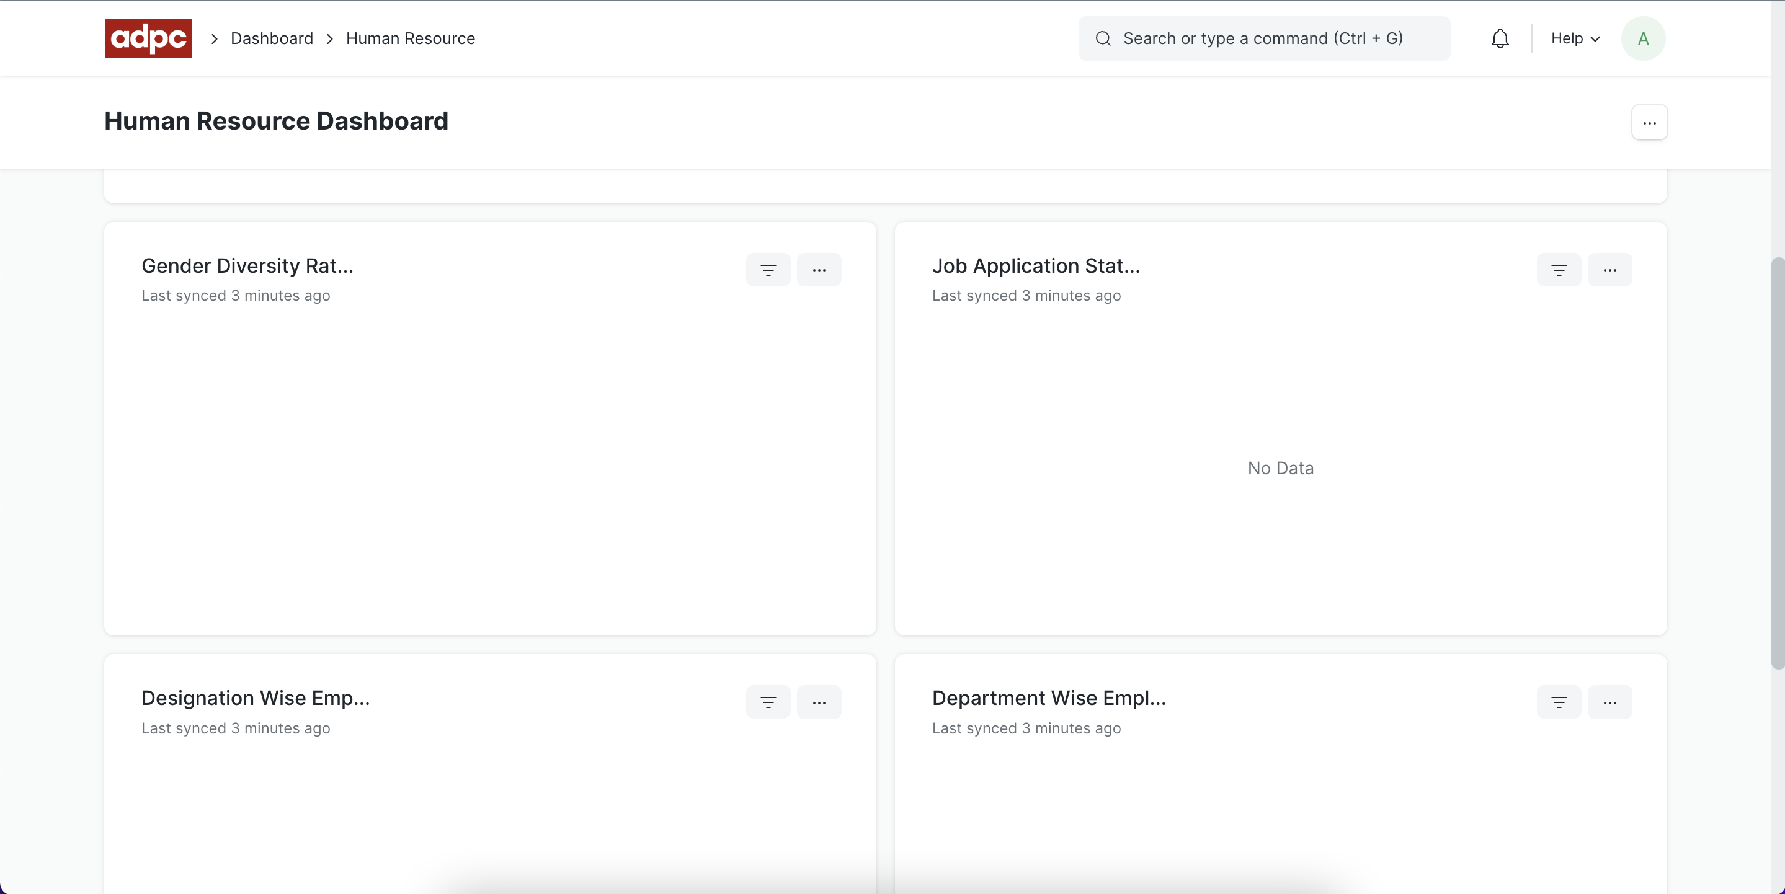1785x894 pixels.
Task: Open the ellipsis menu on Job Application chart
Action: (1609, 269)
